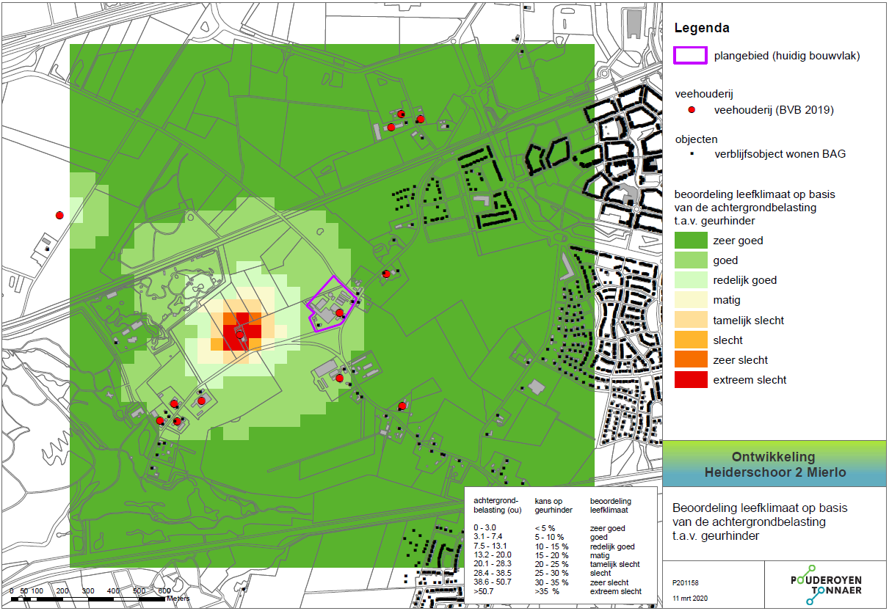
Task: Click the red veehouderij dot in legend
Action: 691,110
